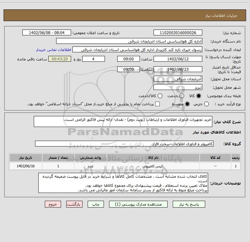Click the کد کالا column header
This screenshot has width=250, height=242.
tap(215, 158)
